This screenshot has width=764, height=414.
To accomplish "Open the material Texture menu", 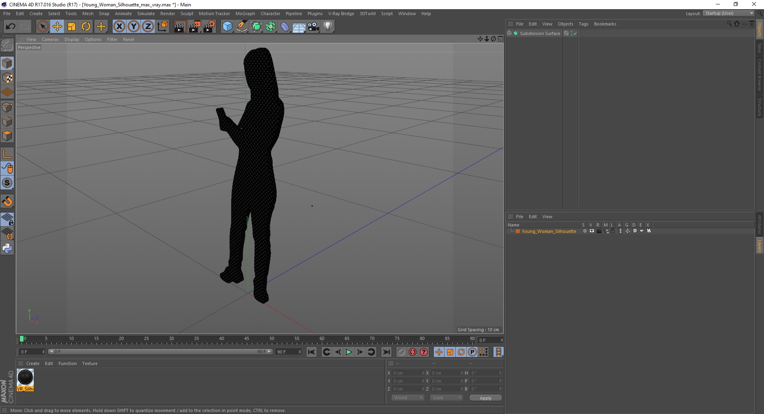I will [x=90, y=363].
